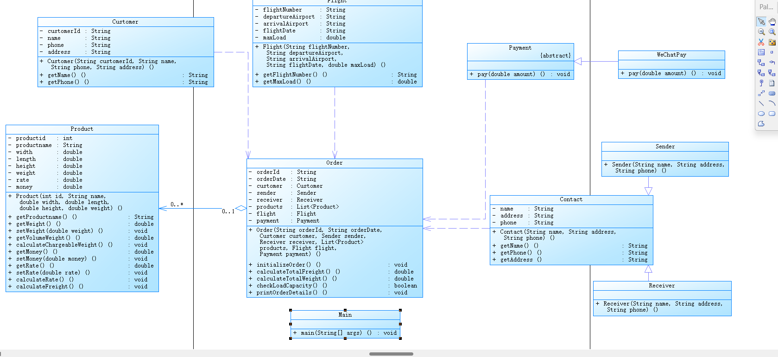Select the WeChatPay class title
The image size is (778, 357).
pyautogui.click(x=671, y=55)
